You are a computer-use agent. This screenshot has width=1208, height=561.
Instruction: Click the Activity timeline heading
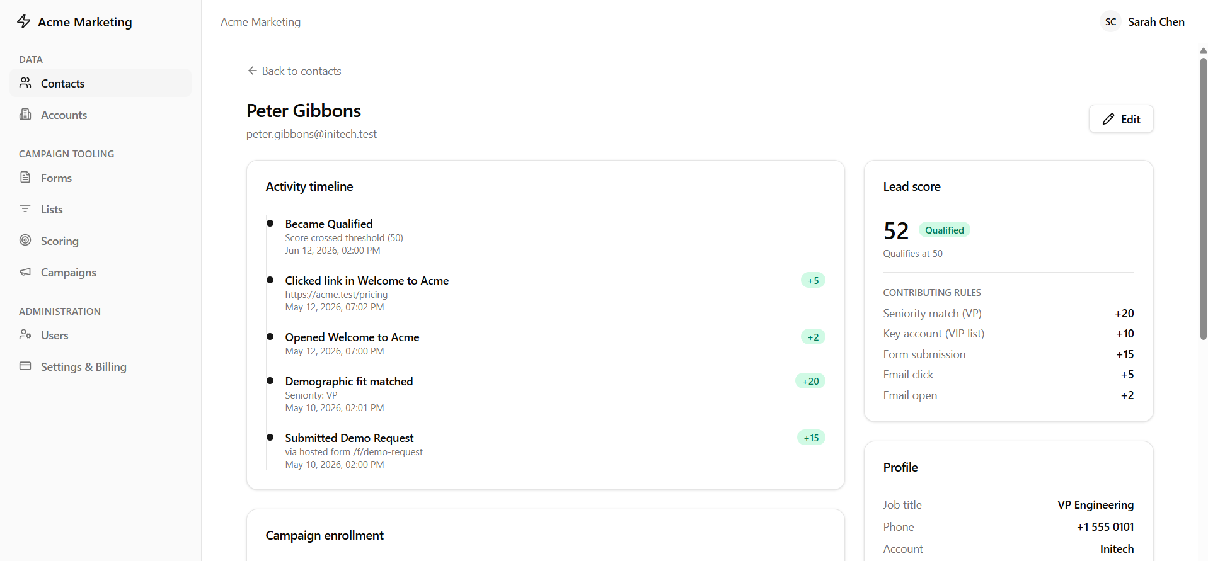(309, 186)
